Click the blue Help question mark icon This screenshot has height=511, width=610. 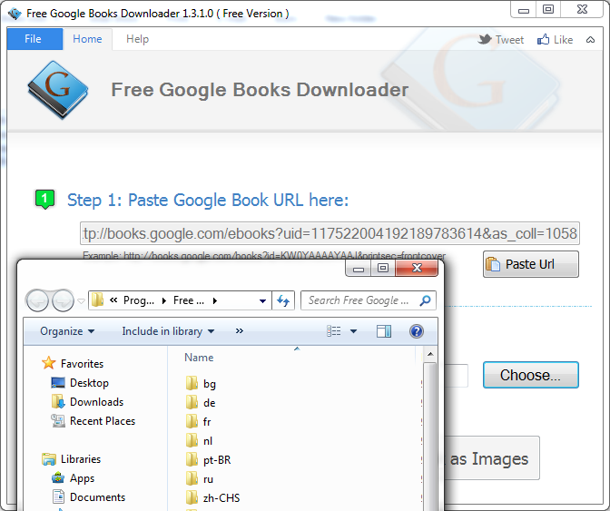417,331
